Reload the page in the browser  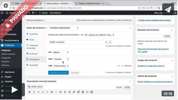pyautogui.click(x=10, y=8)
